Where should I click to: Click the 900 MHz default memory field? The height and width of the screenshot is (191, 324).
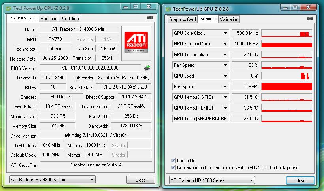[x=96, y=155]
